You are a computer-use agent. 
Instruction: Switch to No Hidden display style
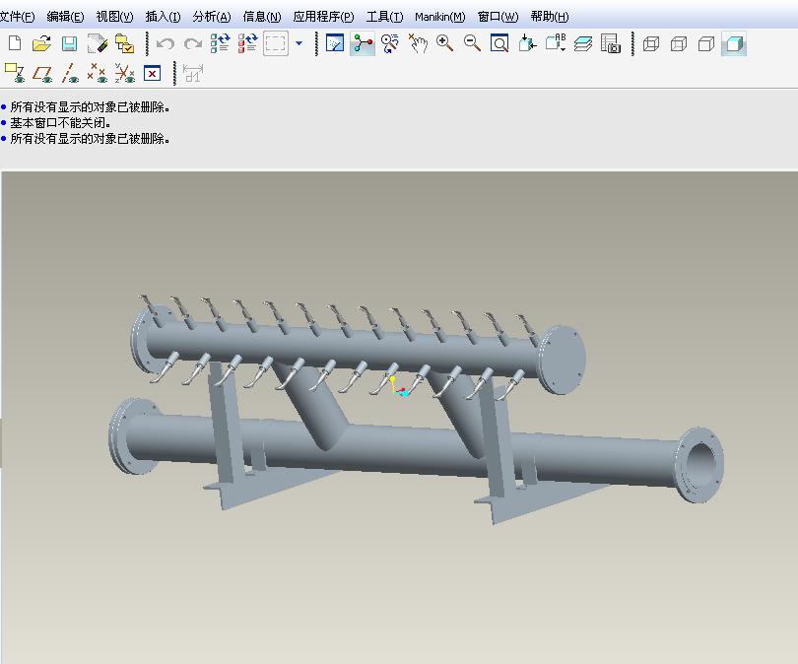pos(705,44)
